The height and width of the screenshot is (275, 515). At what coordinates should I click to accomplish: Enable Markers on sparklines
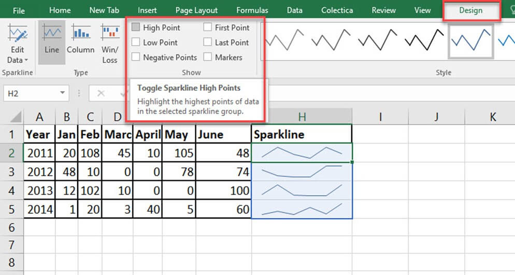point(208,57)
